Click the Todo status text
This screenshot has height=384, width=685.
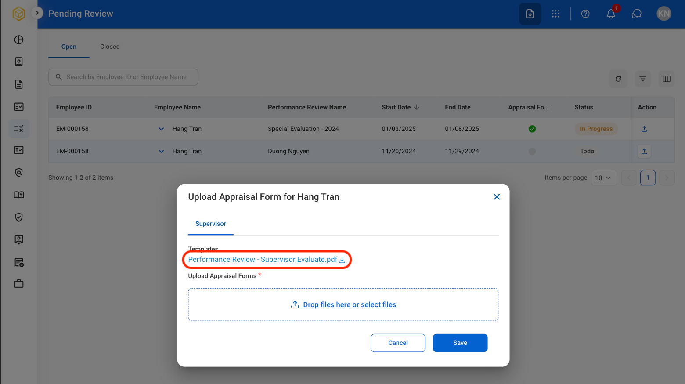point(587,151)
